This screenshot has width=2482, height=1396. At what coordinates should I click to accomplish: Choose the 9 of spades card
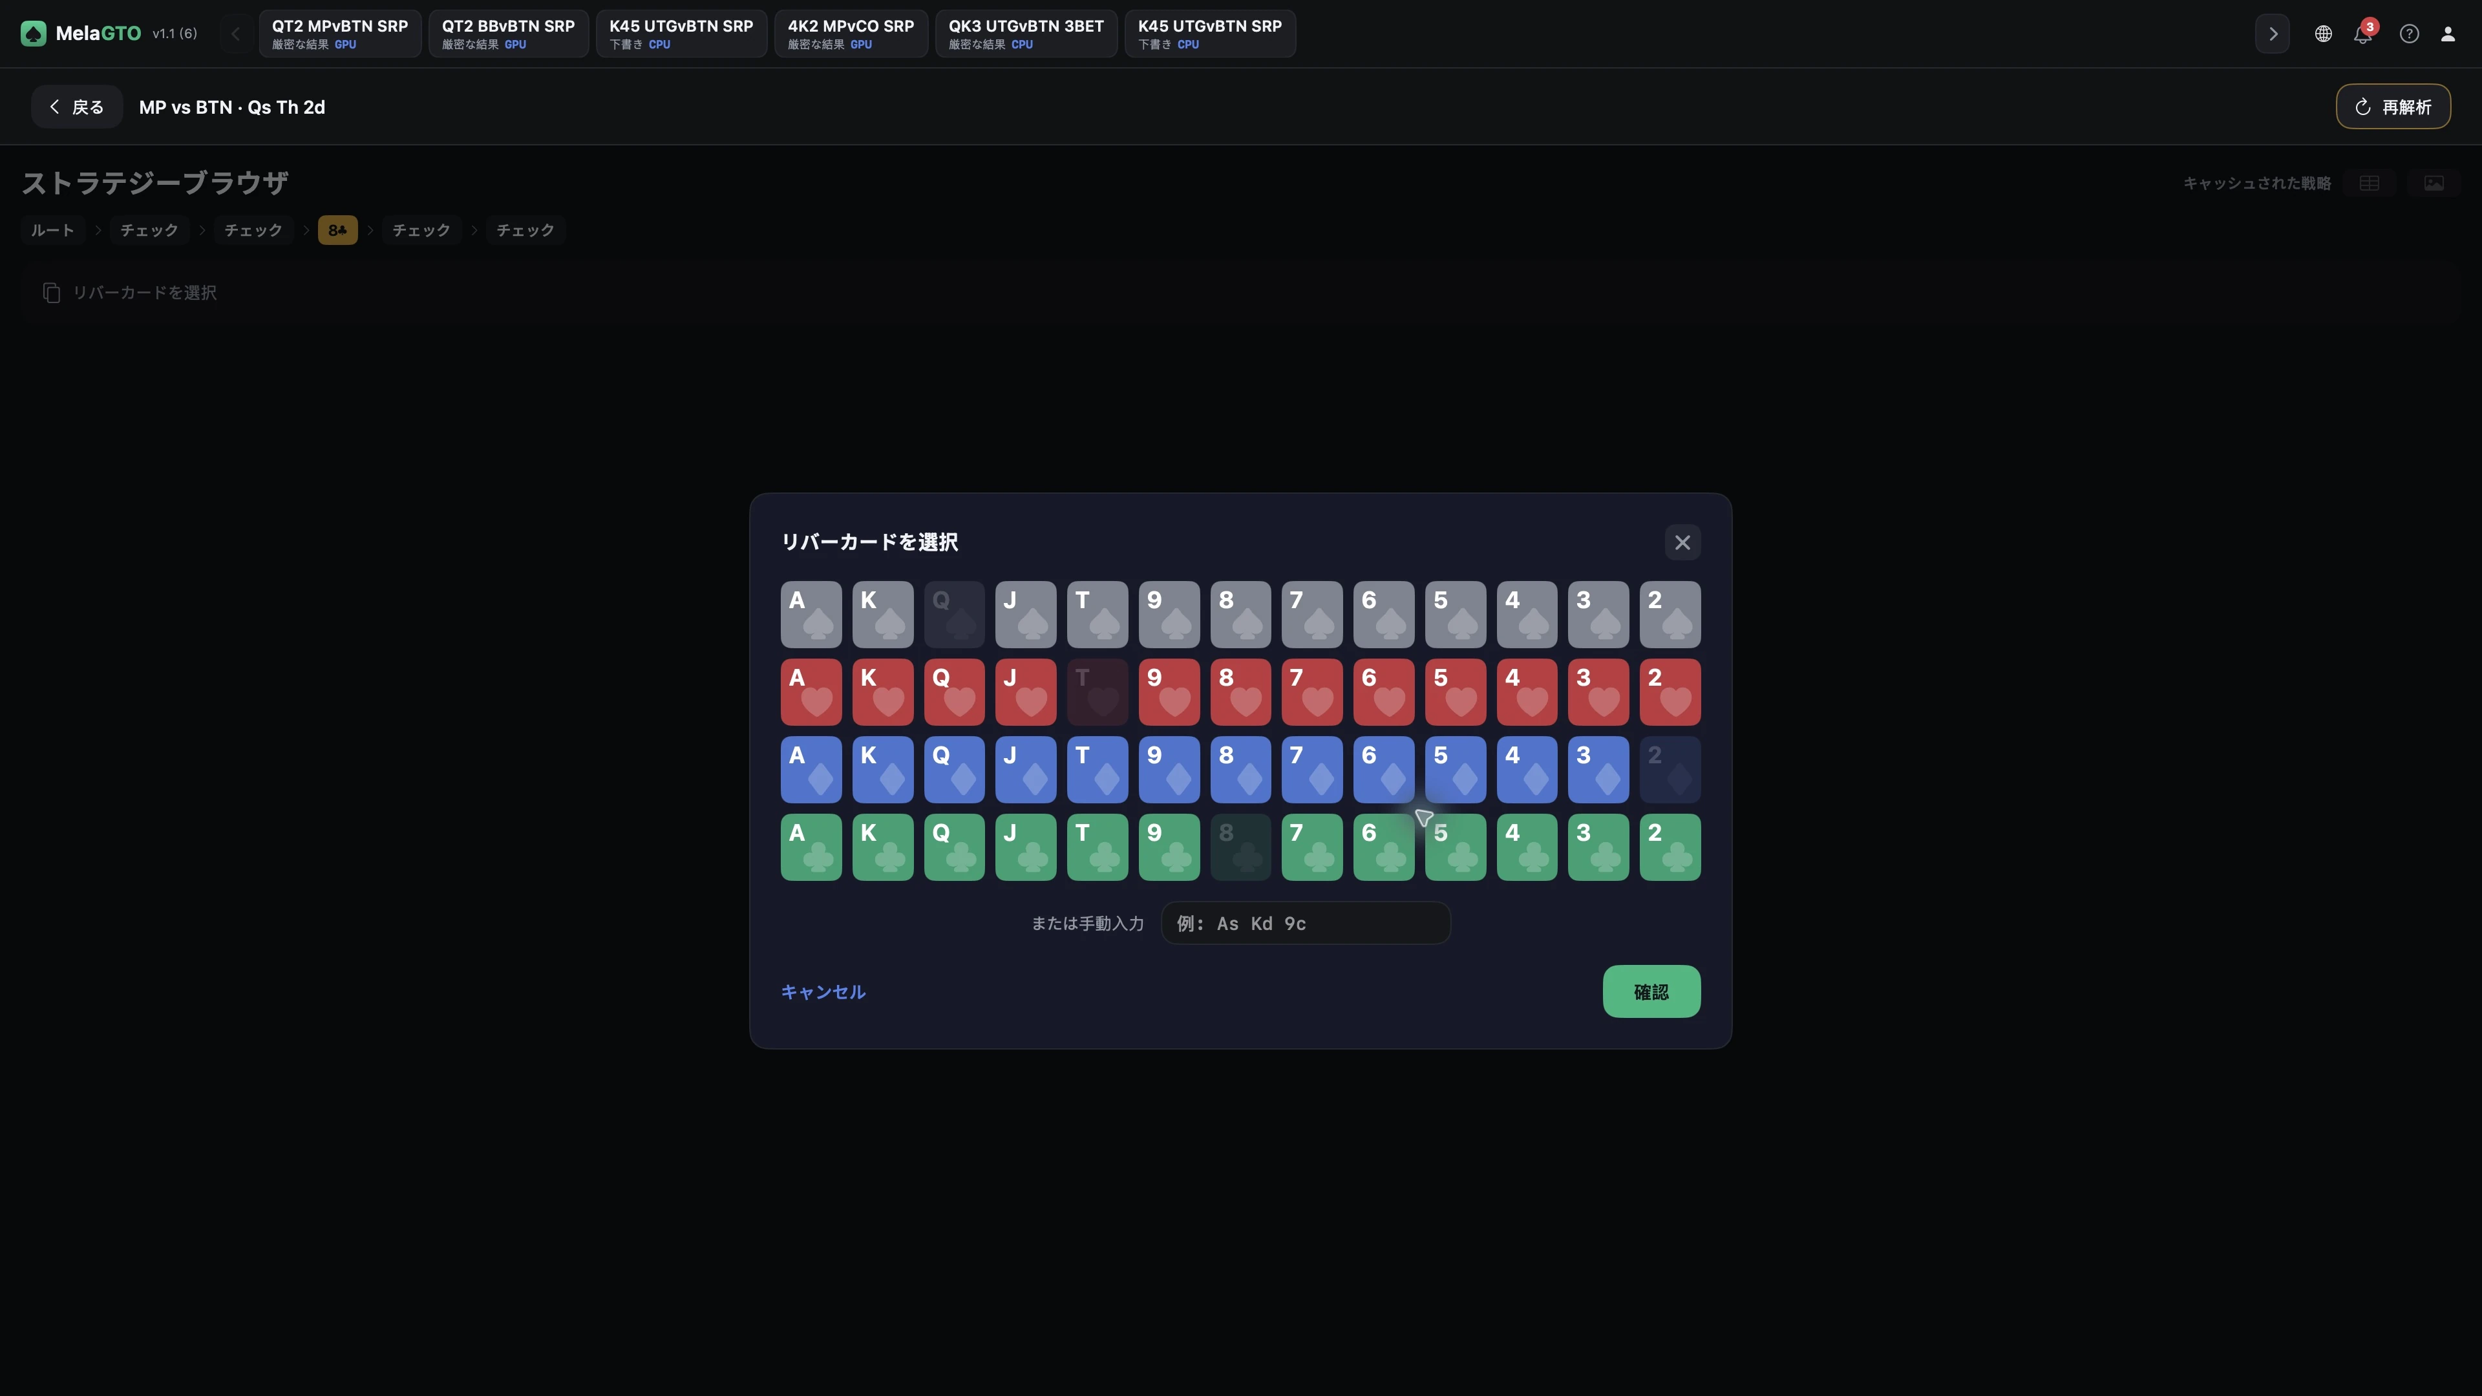tap(1169, 615)
